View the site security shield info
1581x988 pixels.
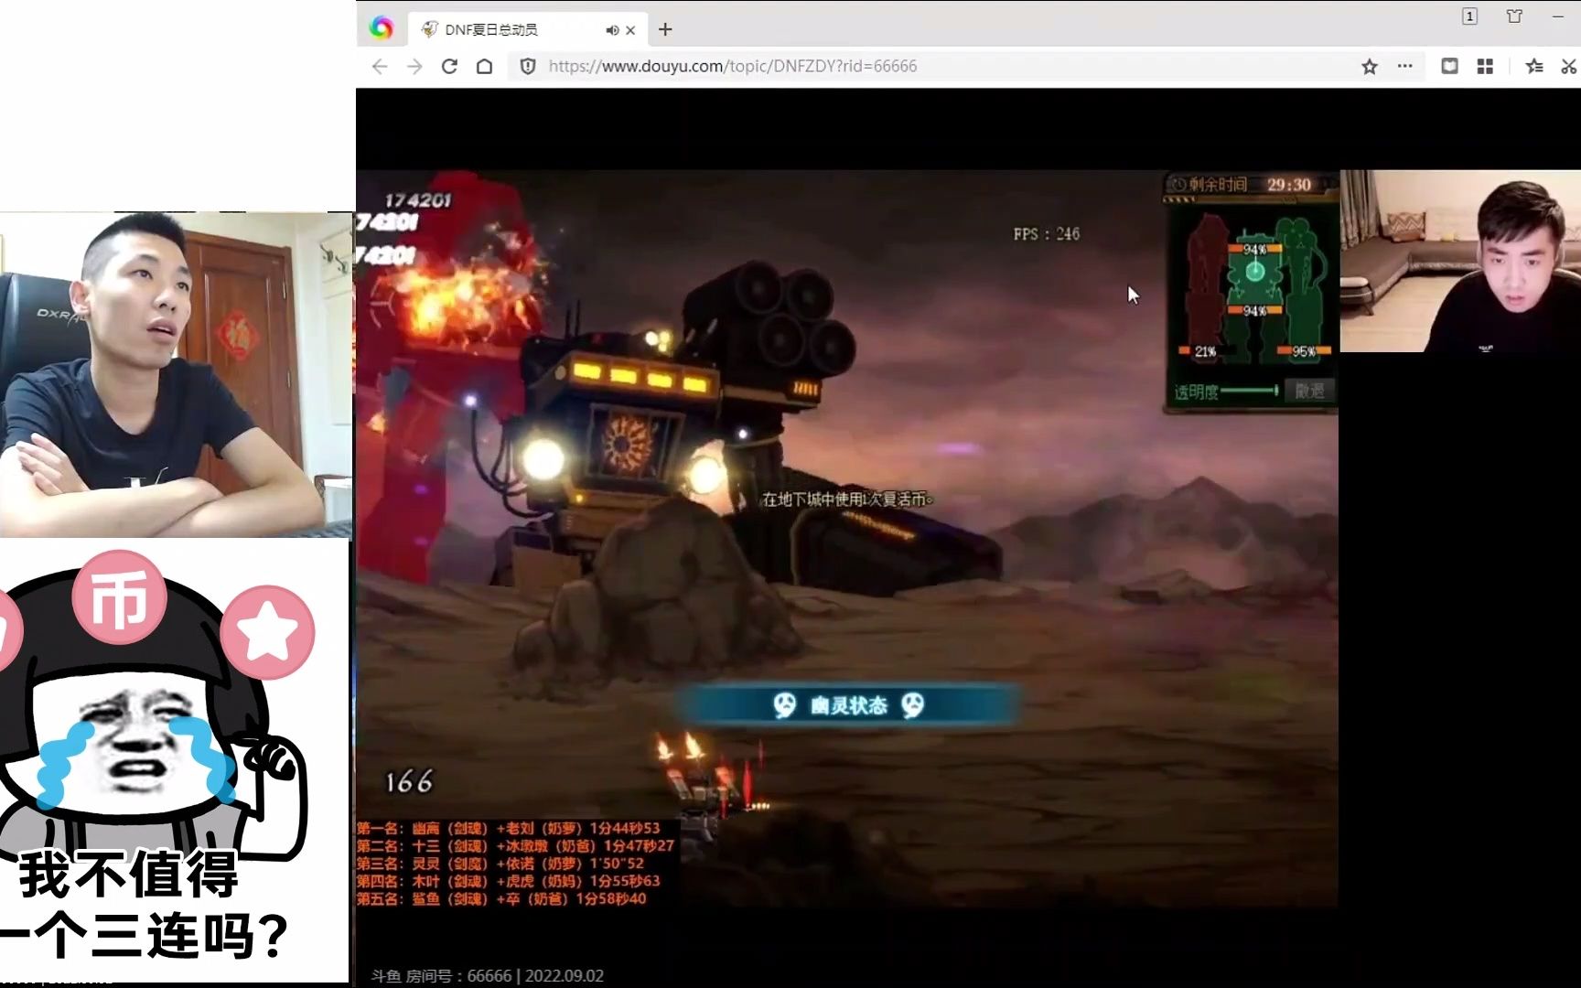tap(528, 66)
